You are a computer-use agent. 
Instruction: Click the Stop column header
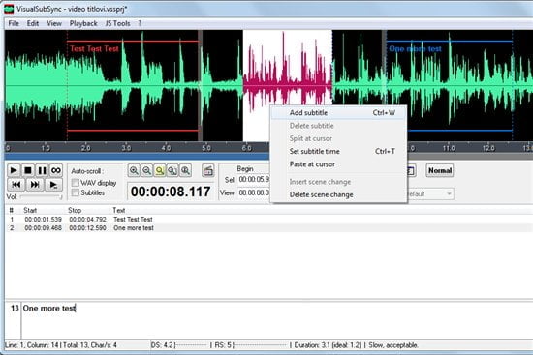[x=75, y=211]
